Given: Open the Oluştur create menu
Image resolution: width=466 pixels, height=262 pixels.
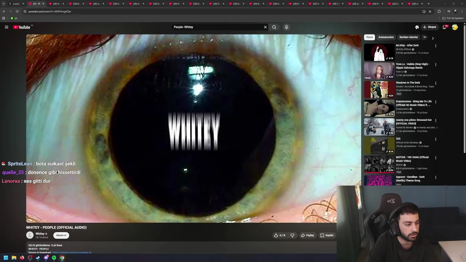Looking at the screenshot, I should point(430,27).
